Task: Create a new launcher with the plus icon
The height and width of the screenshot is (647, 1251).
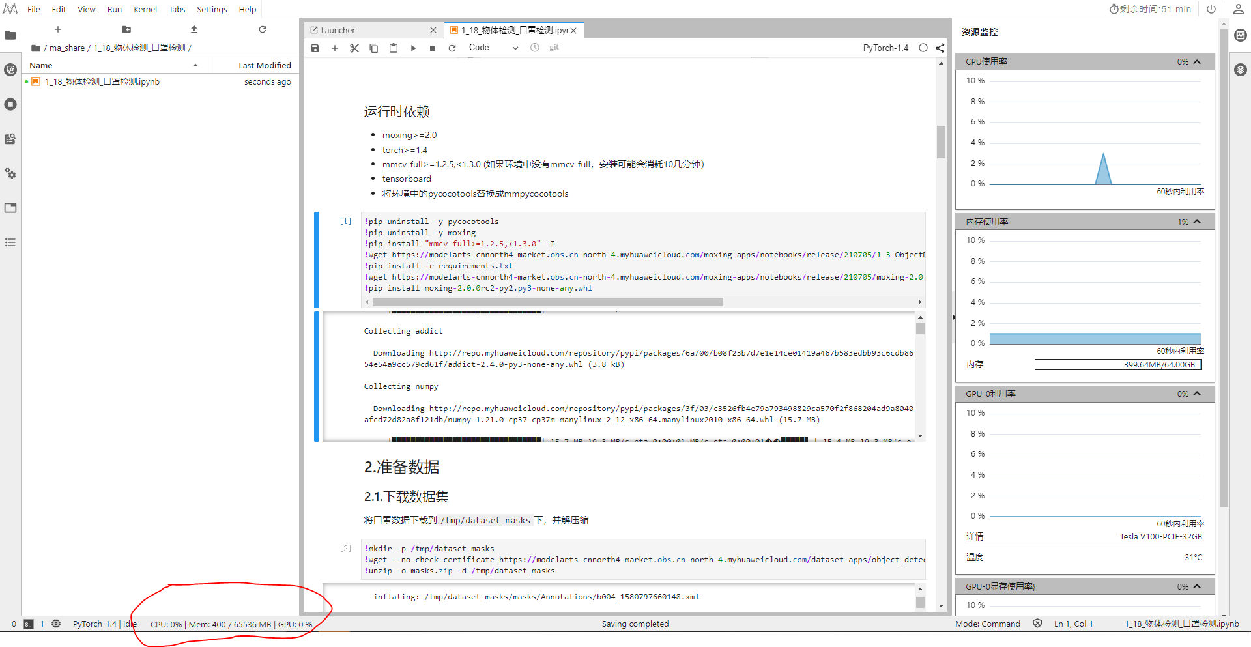Action: click(x=58, y=29)
